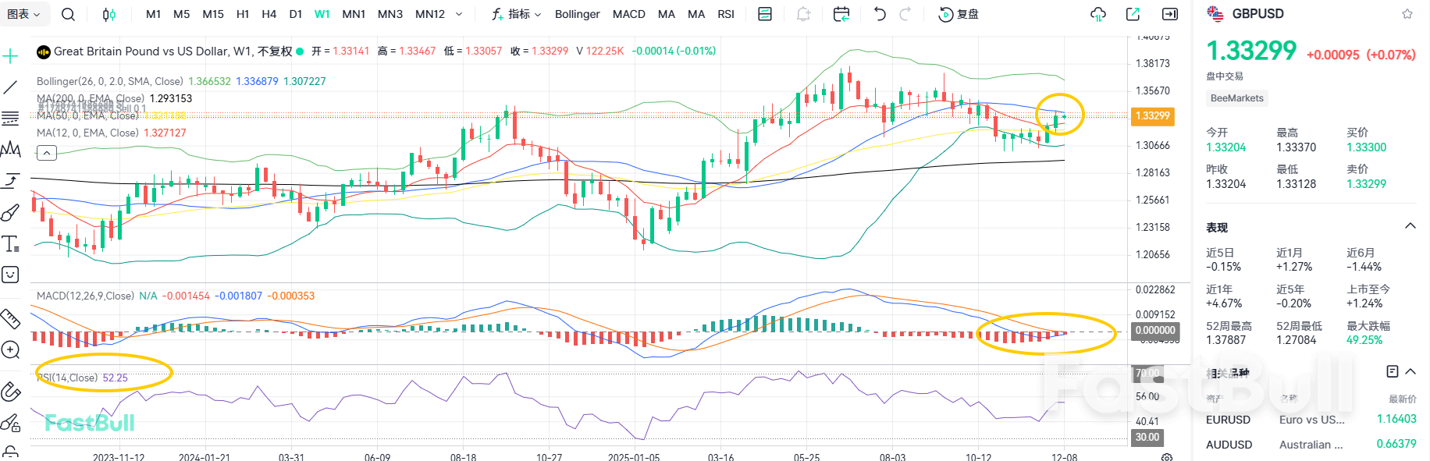Screen dimensions: 1430x461
Task: Change the candlestick chart style
Action: (109, 14)
